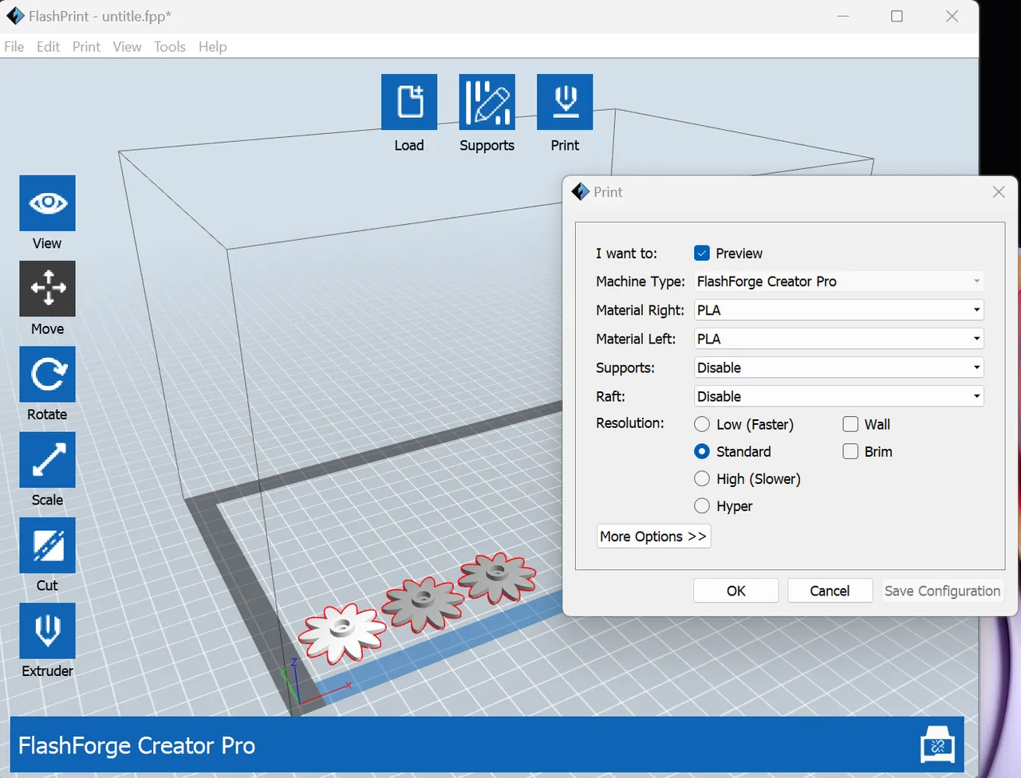Activate the Move tool
Image resolution: width=1021 pixels, height=778 pixels.
click(x=48, y=289)
